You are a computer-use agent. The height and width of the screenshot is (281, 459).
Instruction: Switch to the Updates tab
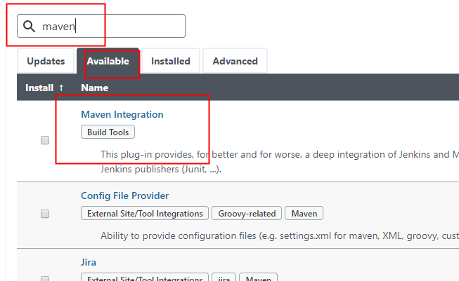(x=46, y=61)
